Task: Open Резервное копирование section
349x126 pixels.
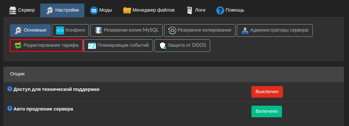Action: (200, 31)
